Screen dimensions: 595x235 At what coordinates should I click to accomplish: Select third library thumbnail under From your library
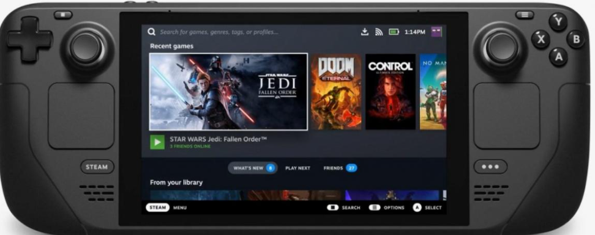click(x=392, y=195)
